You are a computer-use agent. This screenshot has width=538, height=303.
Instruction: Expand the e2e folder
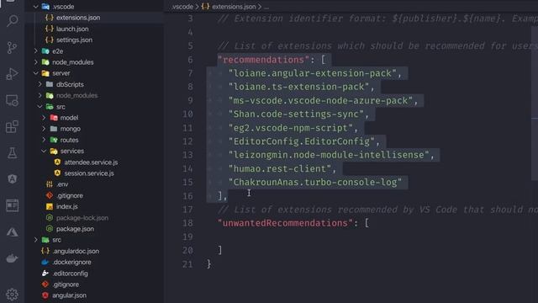click(x=35, y=51)
